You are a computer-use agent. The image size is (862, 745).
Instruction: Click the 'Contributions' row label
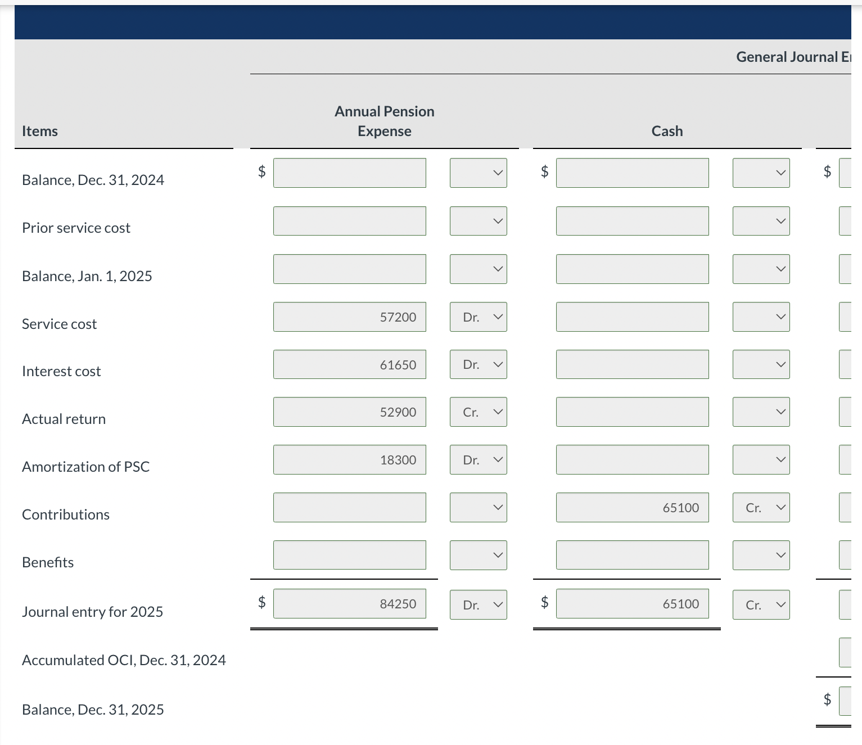[x=66, y=514]
